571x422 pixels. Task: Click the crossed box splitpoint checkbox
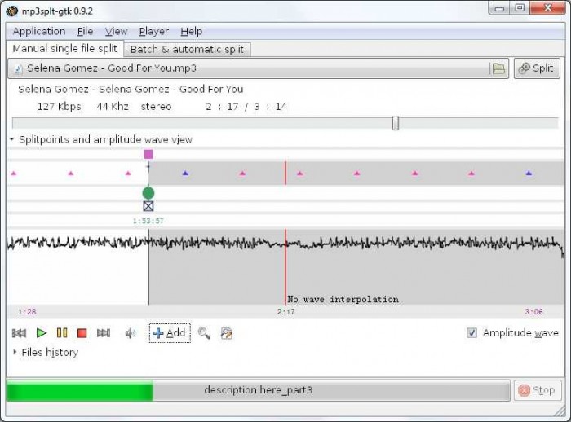click(x=148, y=206)
